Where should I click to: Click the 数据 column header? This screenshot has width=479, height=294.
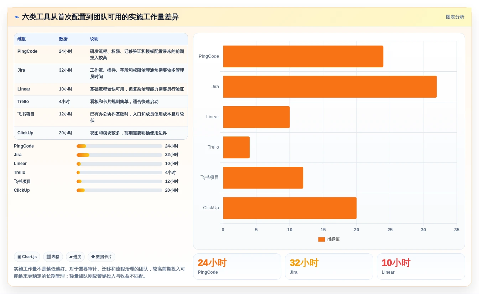pyautogui.click(x=63, y=39)
